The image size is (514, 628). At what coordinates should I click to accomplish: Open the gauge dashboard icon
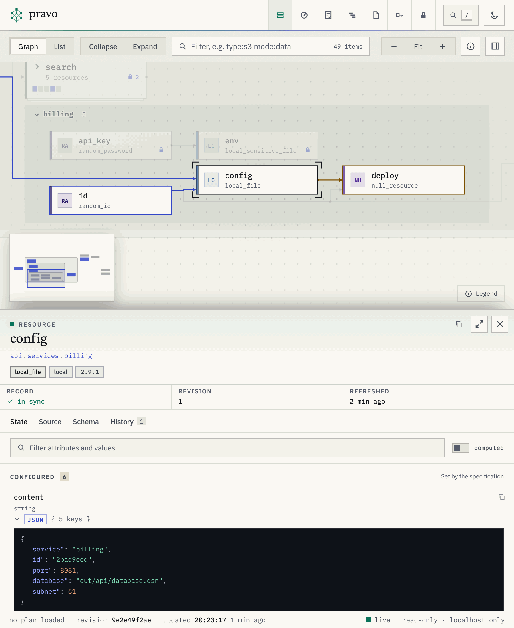(x=304, y=15)
